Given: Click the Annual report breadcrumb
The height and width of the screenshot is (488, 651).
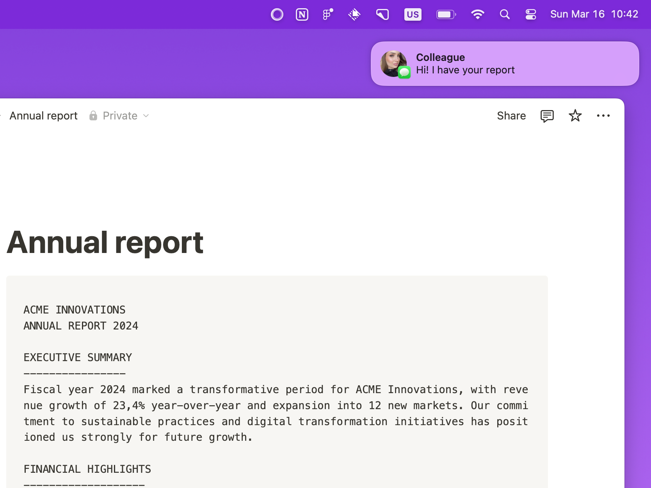Looking at the screenshot, I should tap(43, 116).
